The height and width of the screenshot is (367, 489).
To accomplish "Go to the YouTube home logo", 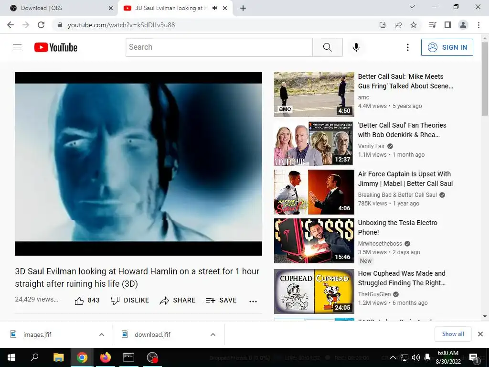I will 56,47.
